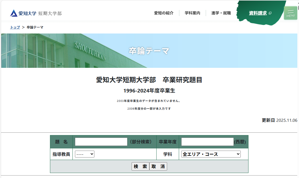Open the 全エリア・コース dropdown
This screenshot has width=299, height=178.
point(211,154)
